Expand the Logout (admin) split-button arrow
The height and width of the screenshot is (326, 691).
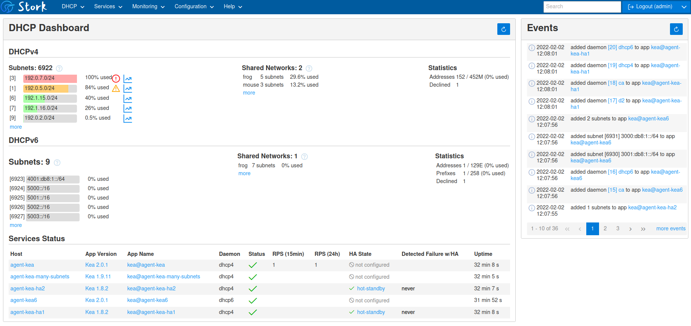coord(684,6)
